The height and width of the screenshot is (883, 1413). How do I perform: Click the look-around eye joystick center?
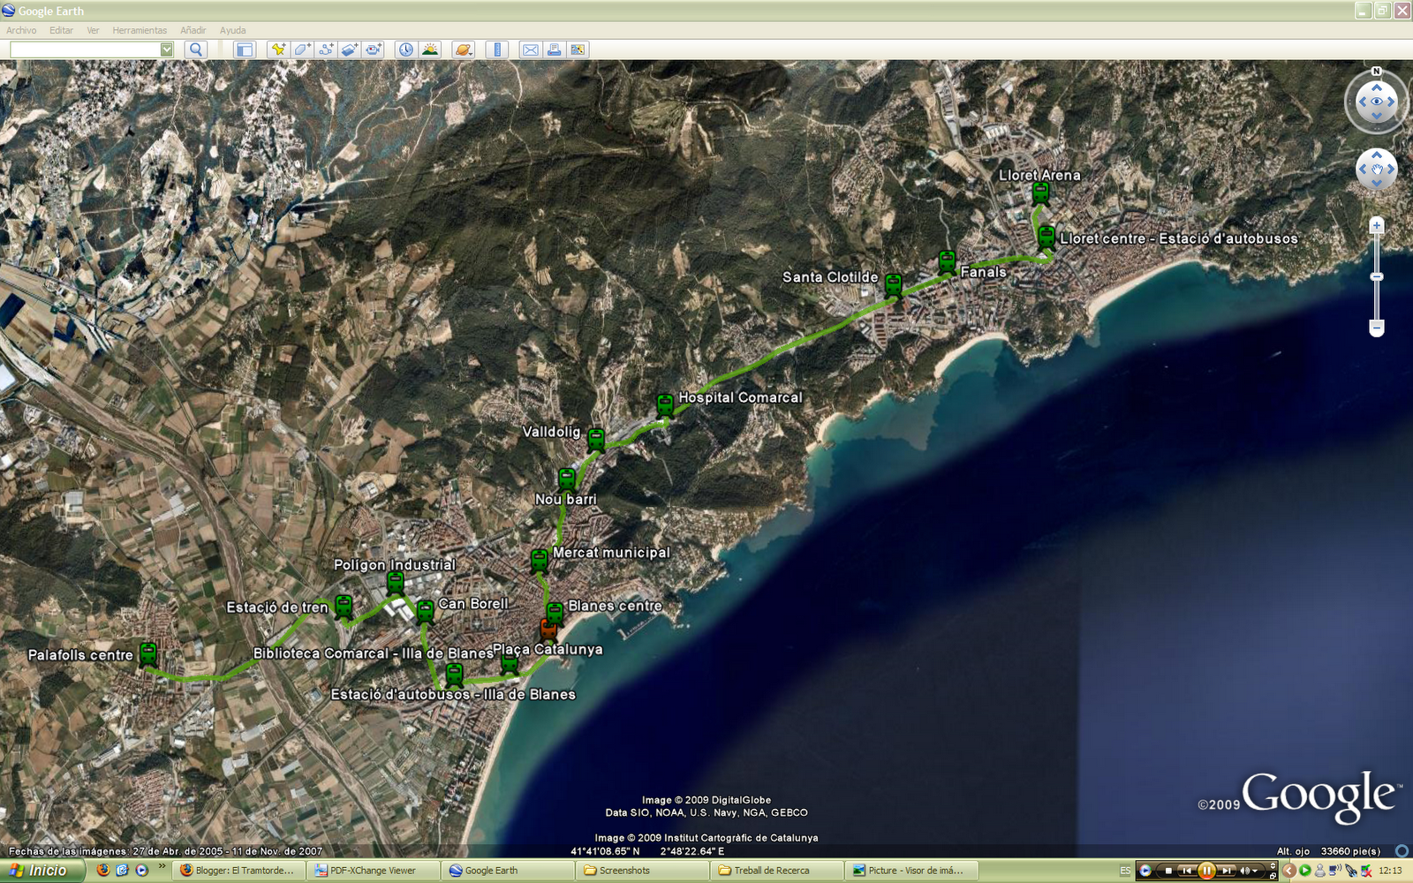[1377, 102]
